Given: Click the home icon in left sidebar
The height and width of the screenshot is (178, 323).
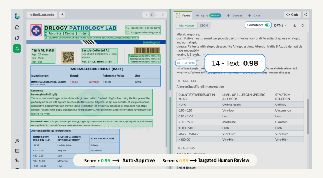Looking at the screenshot, I should (17, 28).
